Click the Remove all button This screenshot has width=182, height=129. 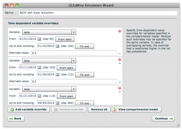click(x=99, y=110)
